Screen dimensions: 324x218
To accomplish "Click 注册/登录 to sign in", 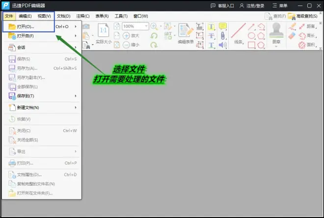I will click(252, 5).
